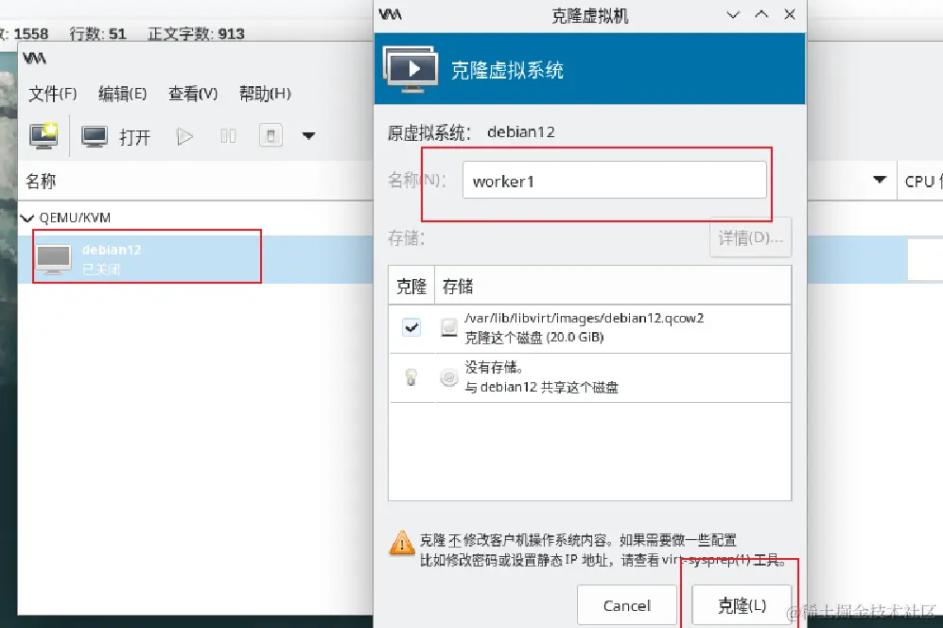
Task: Click the 详情(D)... storage details button
Action: coord(751,237)
